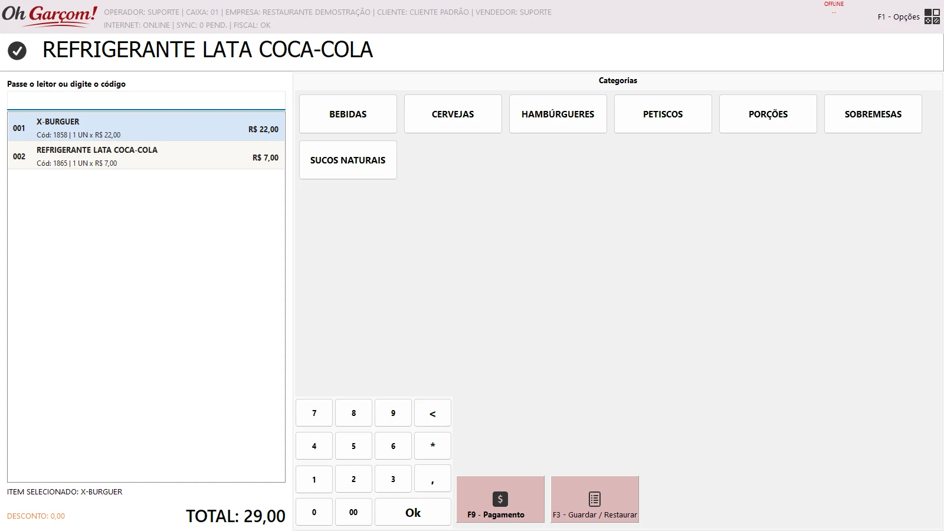Tap keypad digit 9
The image size is (944, 531).
coord(393,413)
